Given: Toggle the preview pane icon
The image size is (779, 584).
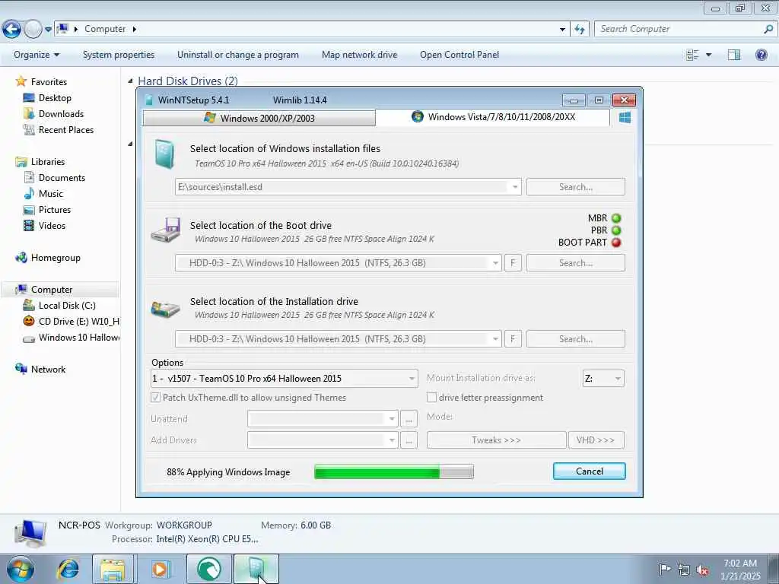Looking at the screenshot, I should tap(734, 55).
